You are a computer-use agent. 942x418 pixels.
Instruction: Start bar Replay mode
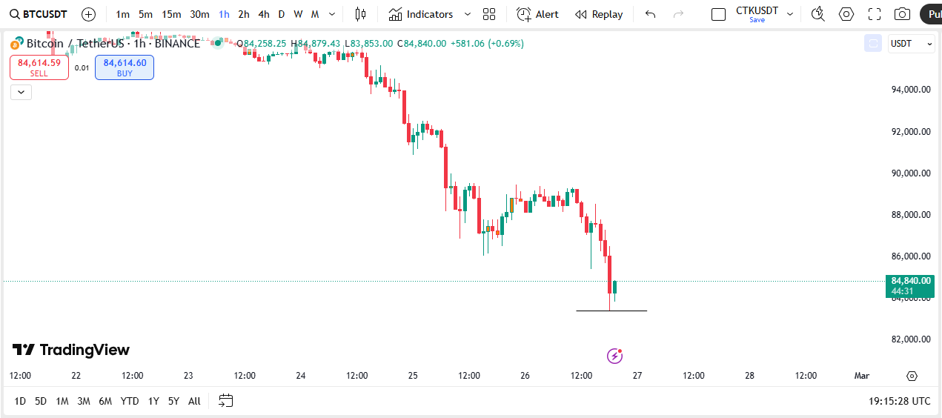(599, 14)
